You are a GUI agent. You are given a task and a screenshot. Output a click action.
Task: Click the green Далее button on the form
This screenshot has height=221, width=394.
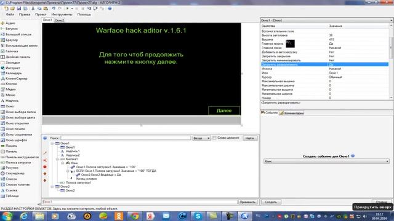tap(224, 110)
